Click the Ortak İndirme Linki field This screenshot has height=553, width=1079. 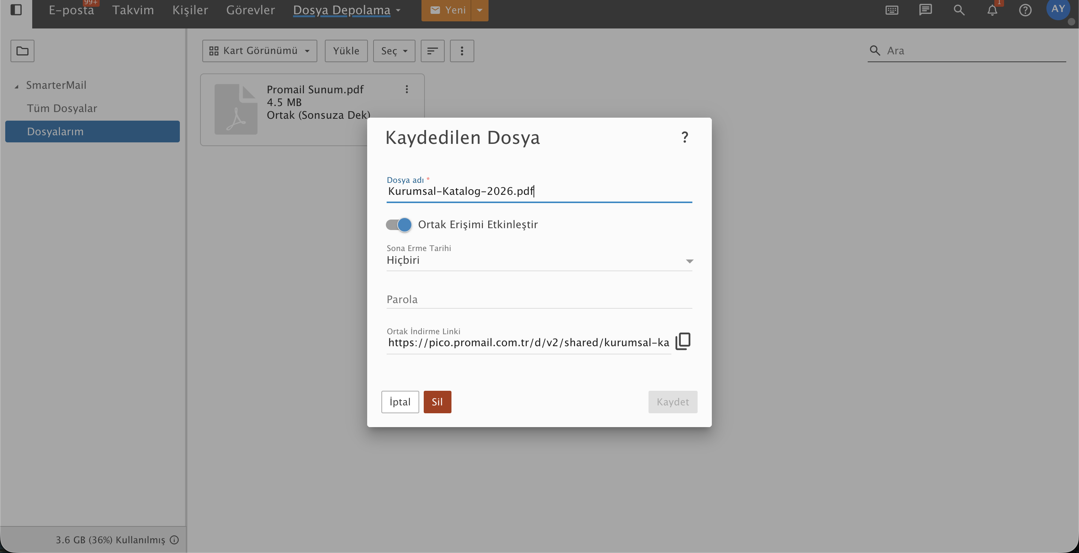(x=529, y=343)
